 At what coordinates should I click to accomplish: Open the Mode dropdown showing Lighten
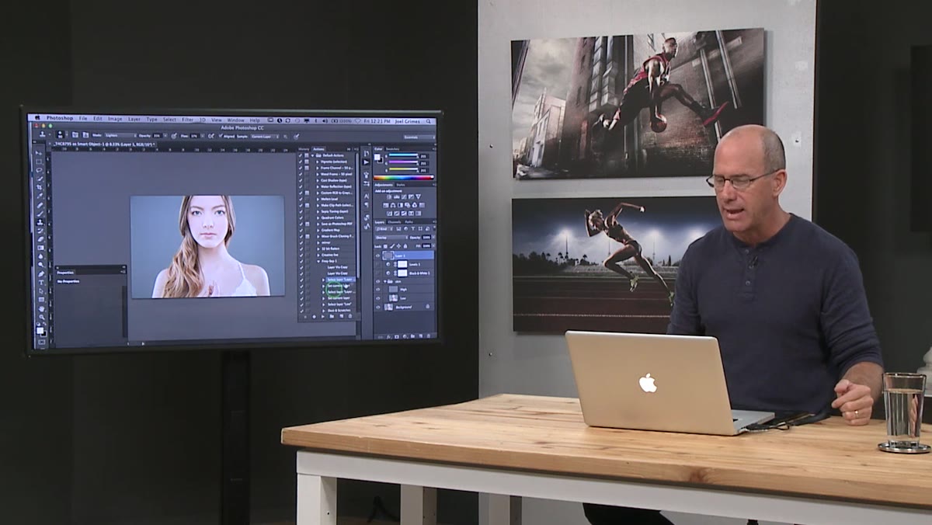[x=120, y=136]
